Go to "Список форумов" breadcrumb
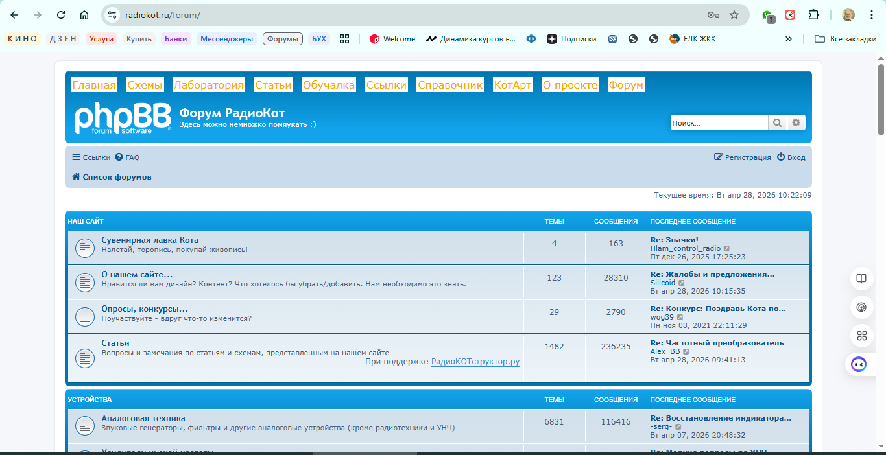The image size is (886, 455). click(112, 177)
